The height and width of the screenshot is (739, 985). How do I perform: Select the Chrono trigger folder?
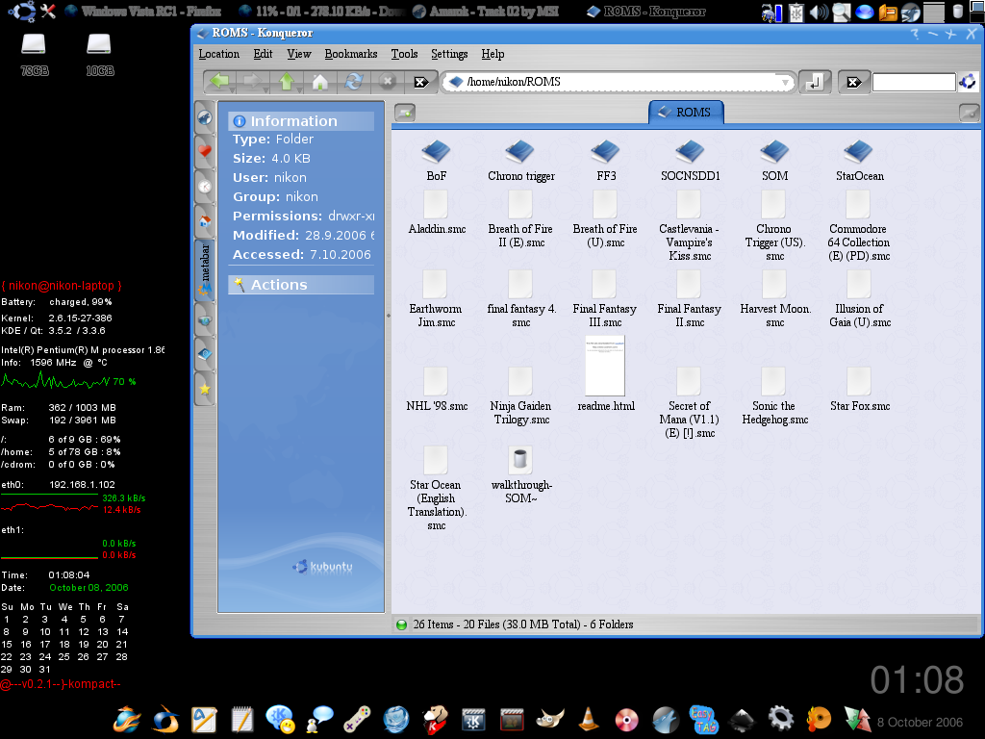click(520, 162)
